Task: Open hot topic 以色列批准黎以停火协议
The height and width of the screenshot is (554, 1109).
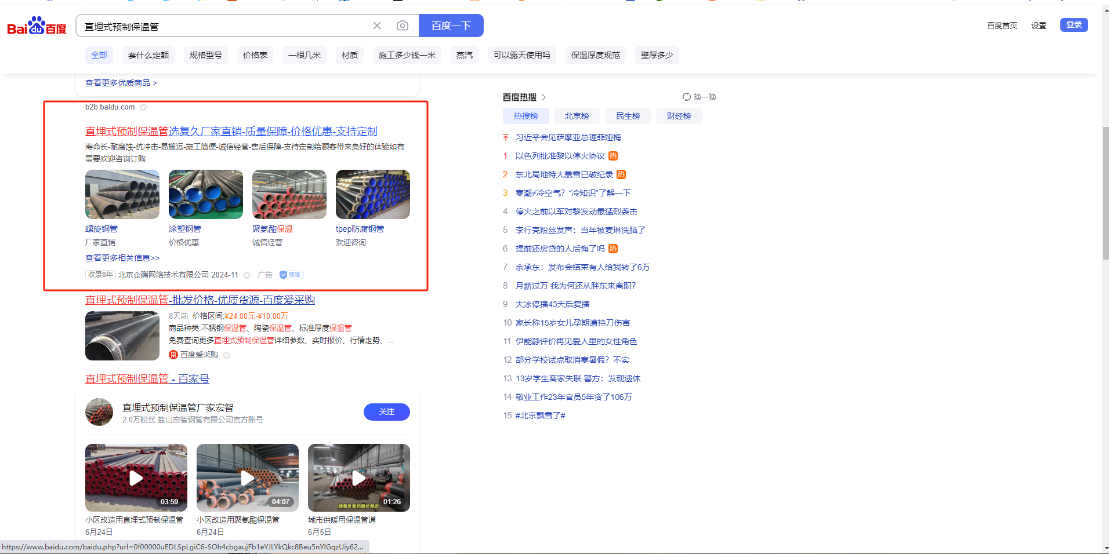Action: coord(560,156)
